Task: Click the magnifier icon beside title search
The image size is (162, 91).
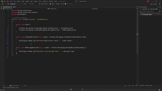Action: click(x=76, y=1)
